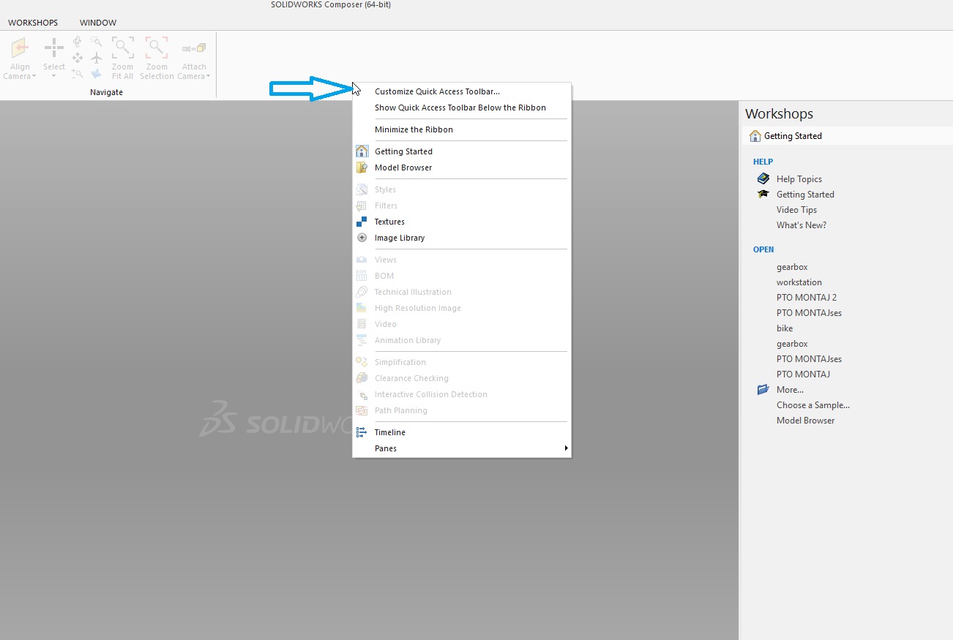Open the Select tool dropdown arrow
Screen dimensions: 953x640
point(54,77)
